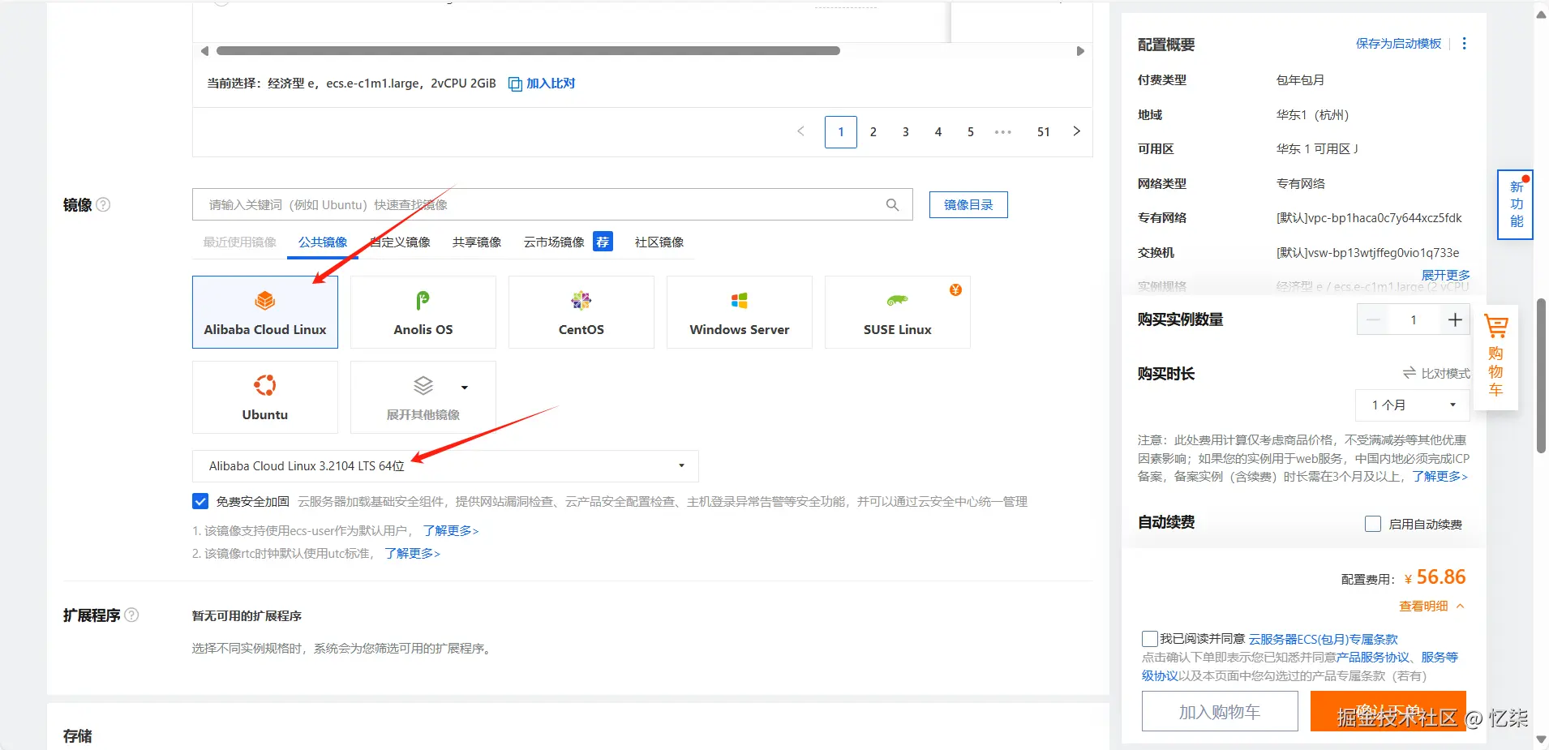The image size is (1549, 750).
Task: Check the agree to ECS terms checkbox
Action: [1149, 639]
